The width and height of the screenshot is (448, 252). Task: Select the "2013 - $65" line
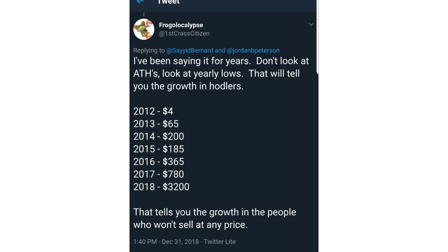click(x=156, y=124)
